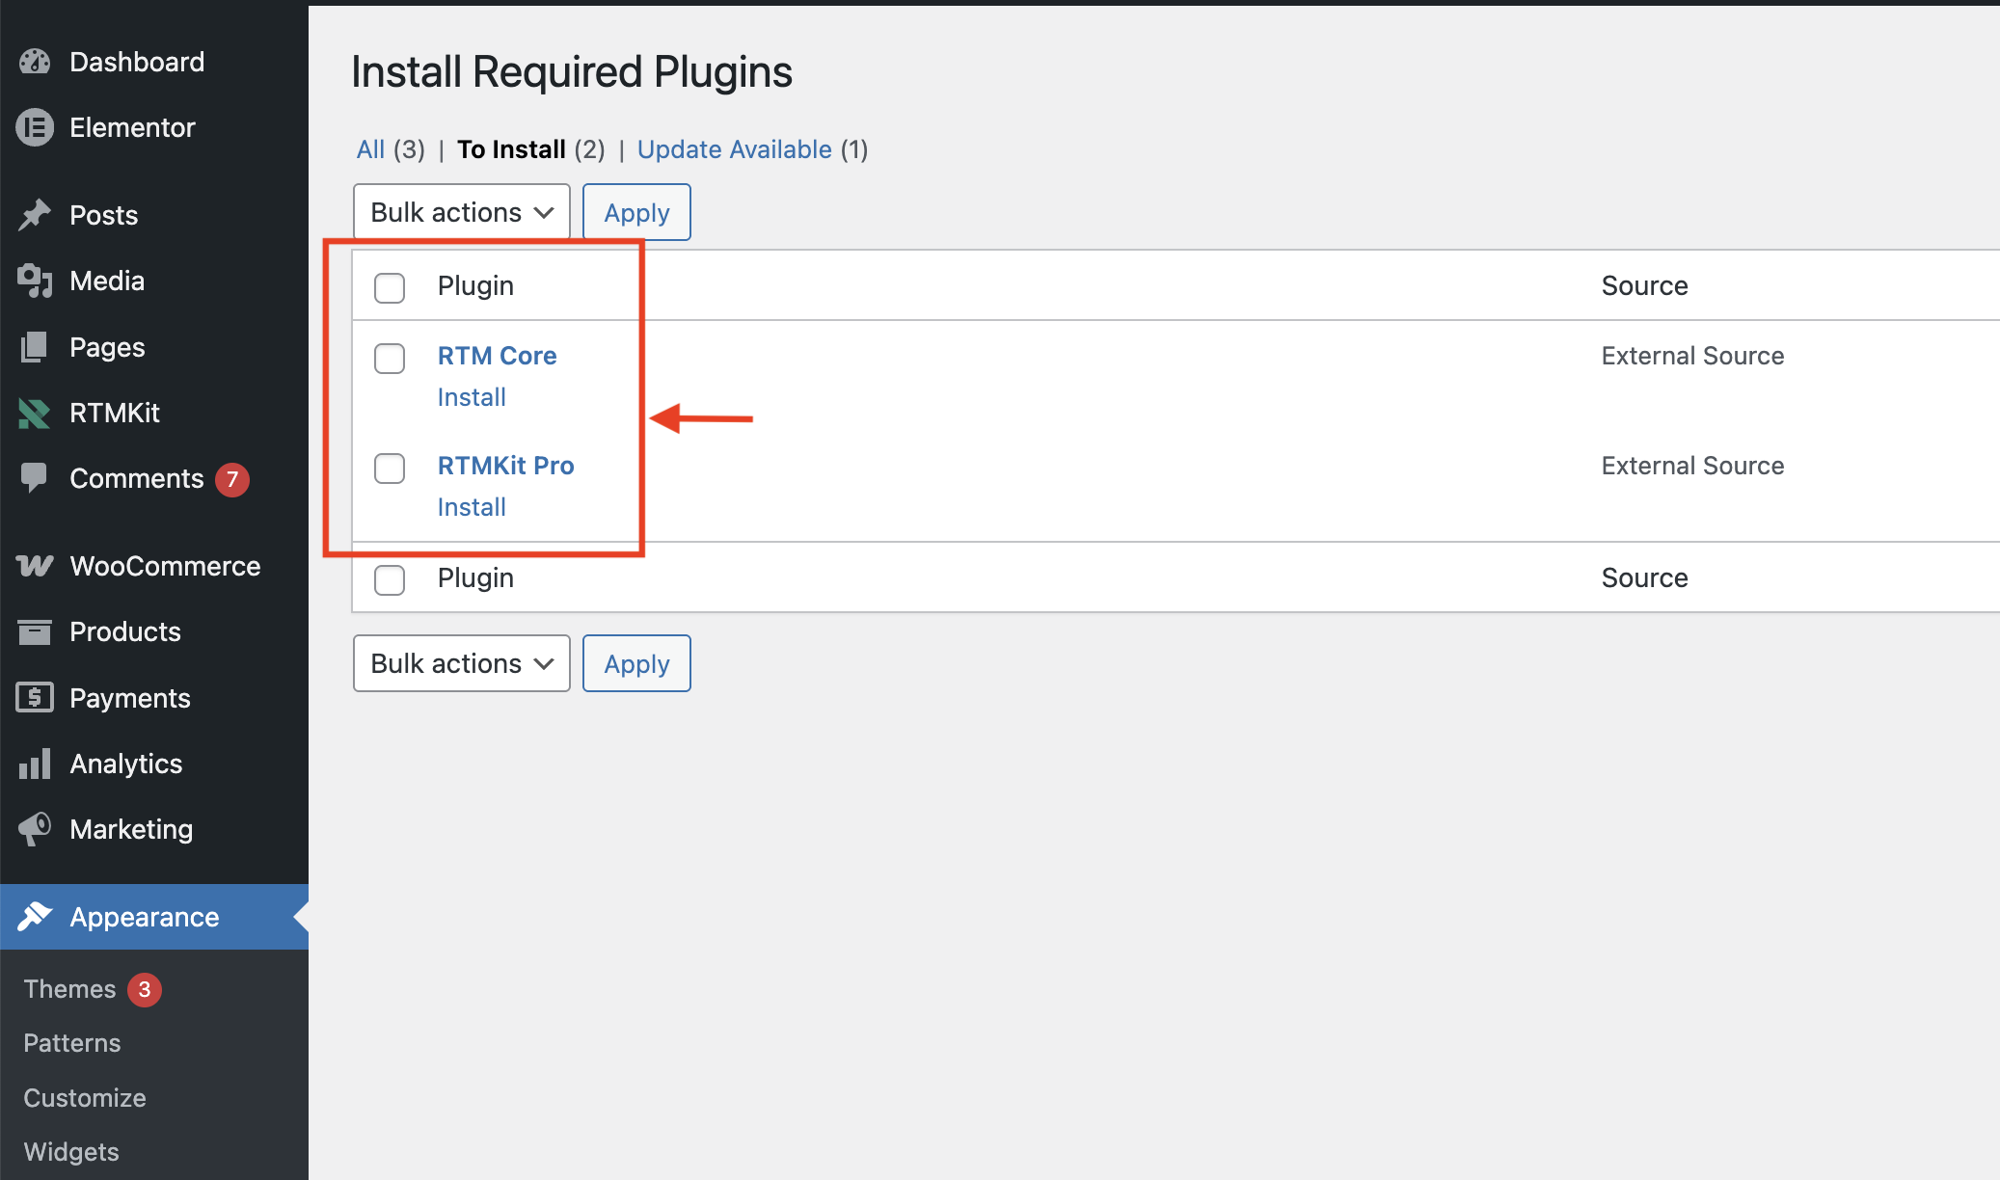Click the Media library icon

[x=35, y=281]
